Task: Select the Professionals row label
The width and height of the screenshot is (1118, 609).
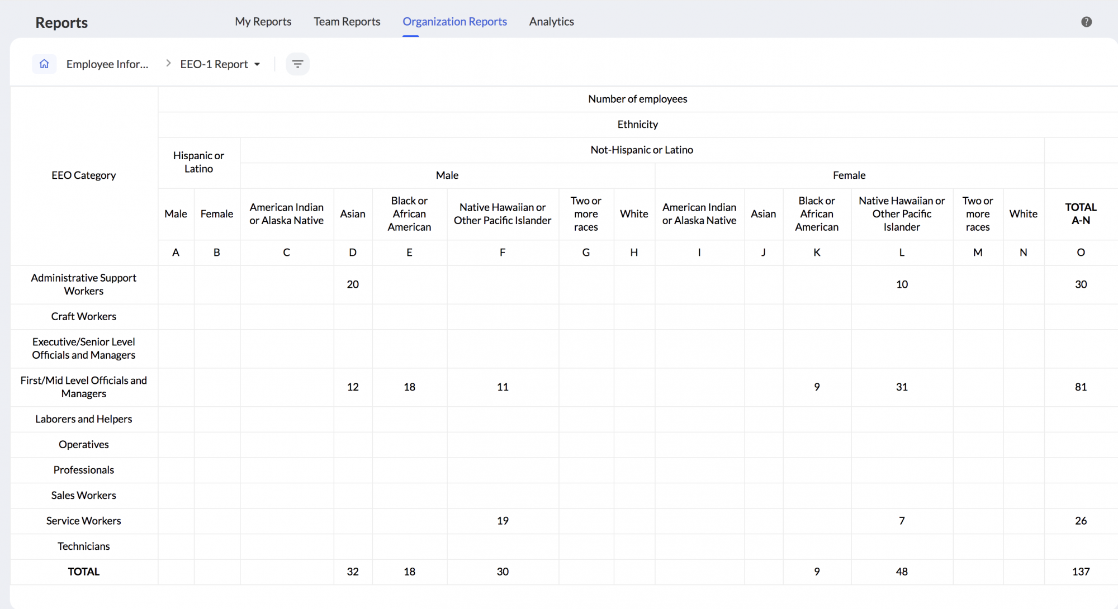Action: click(84, 470)
